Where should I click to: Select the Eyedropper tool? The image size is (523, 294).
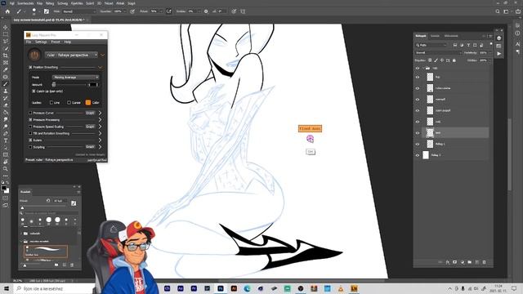(6, 69)
